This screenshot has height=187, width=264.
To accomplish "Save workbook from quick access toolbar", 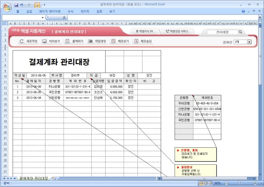I will tap(16, 5).
